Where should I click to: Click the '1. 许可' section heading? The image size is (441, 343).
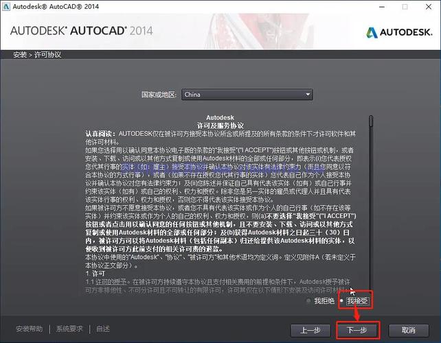click(95, 273)
